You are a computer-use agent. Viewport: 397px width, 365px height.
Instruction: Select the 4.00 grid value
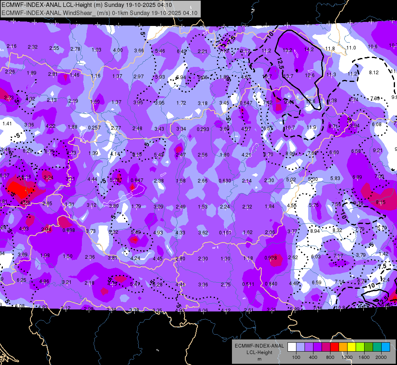pos(118,50)
